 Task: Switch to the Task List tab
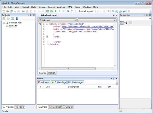(55, 107)
